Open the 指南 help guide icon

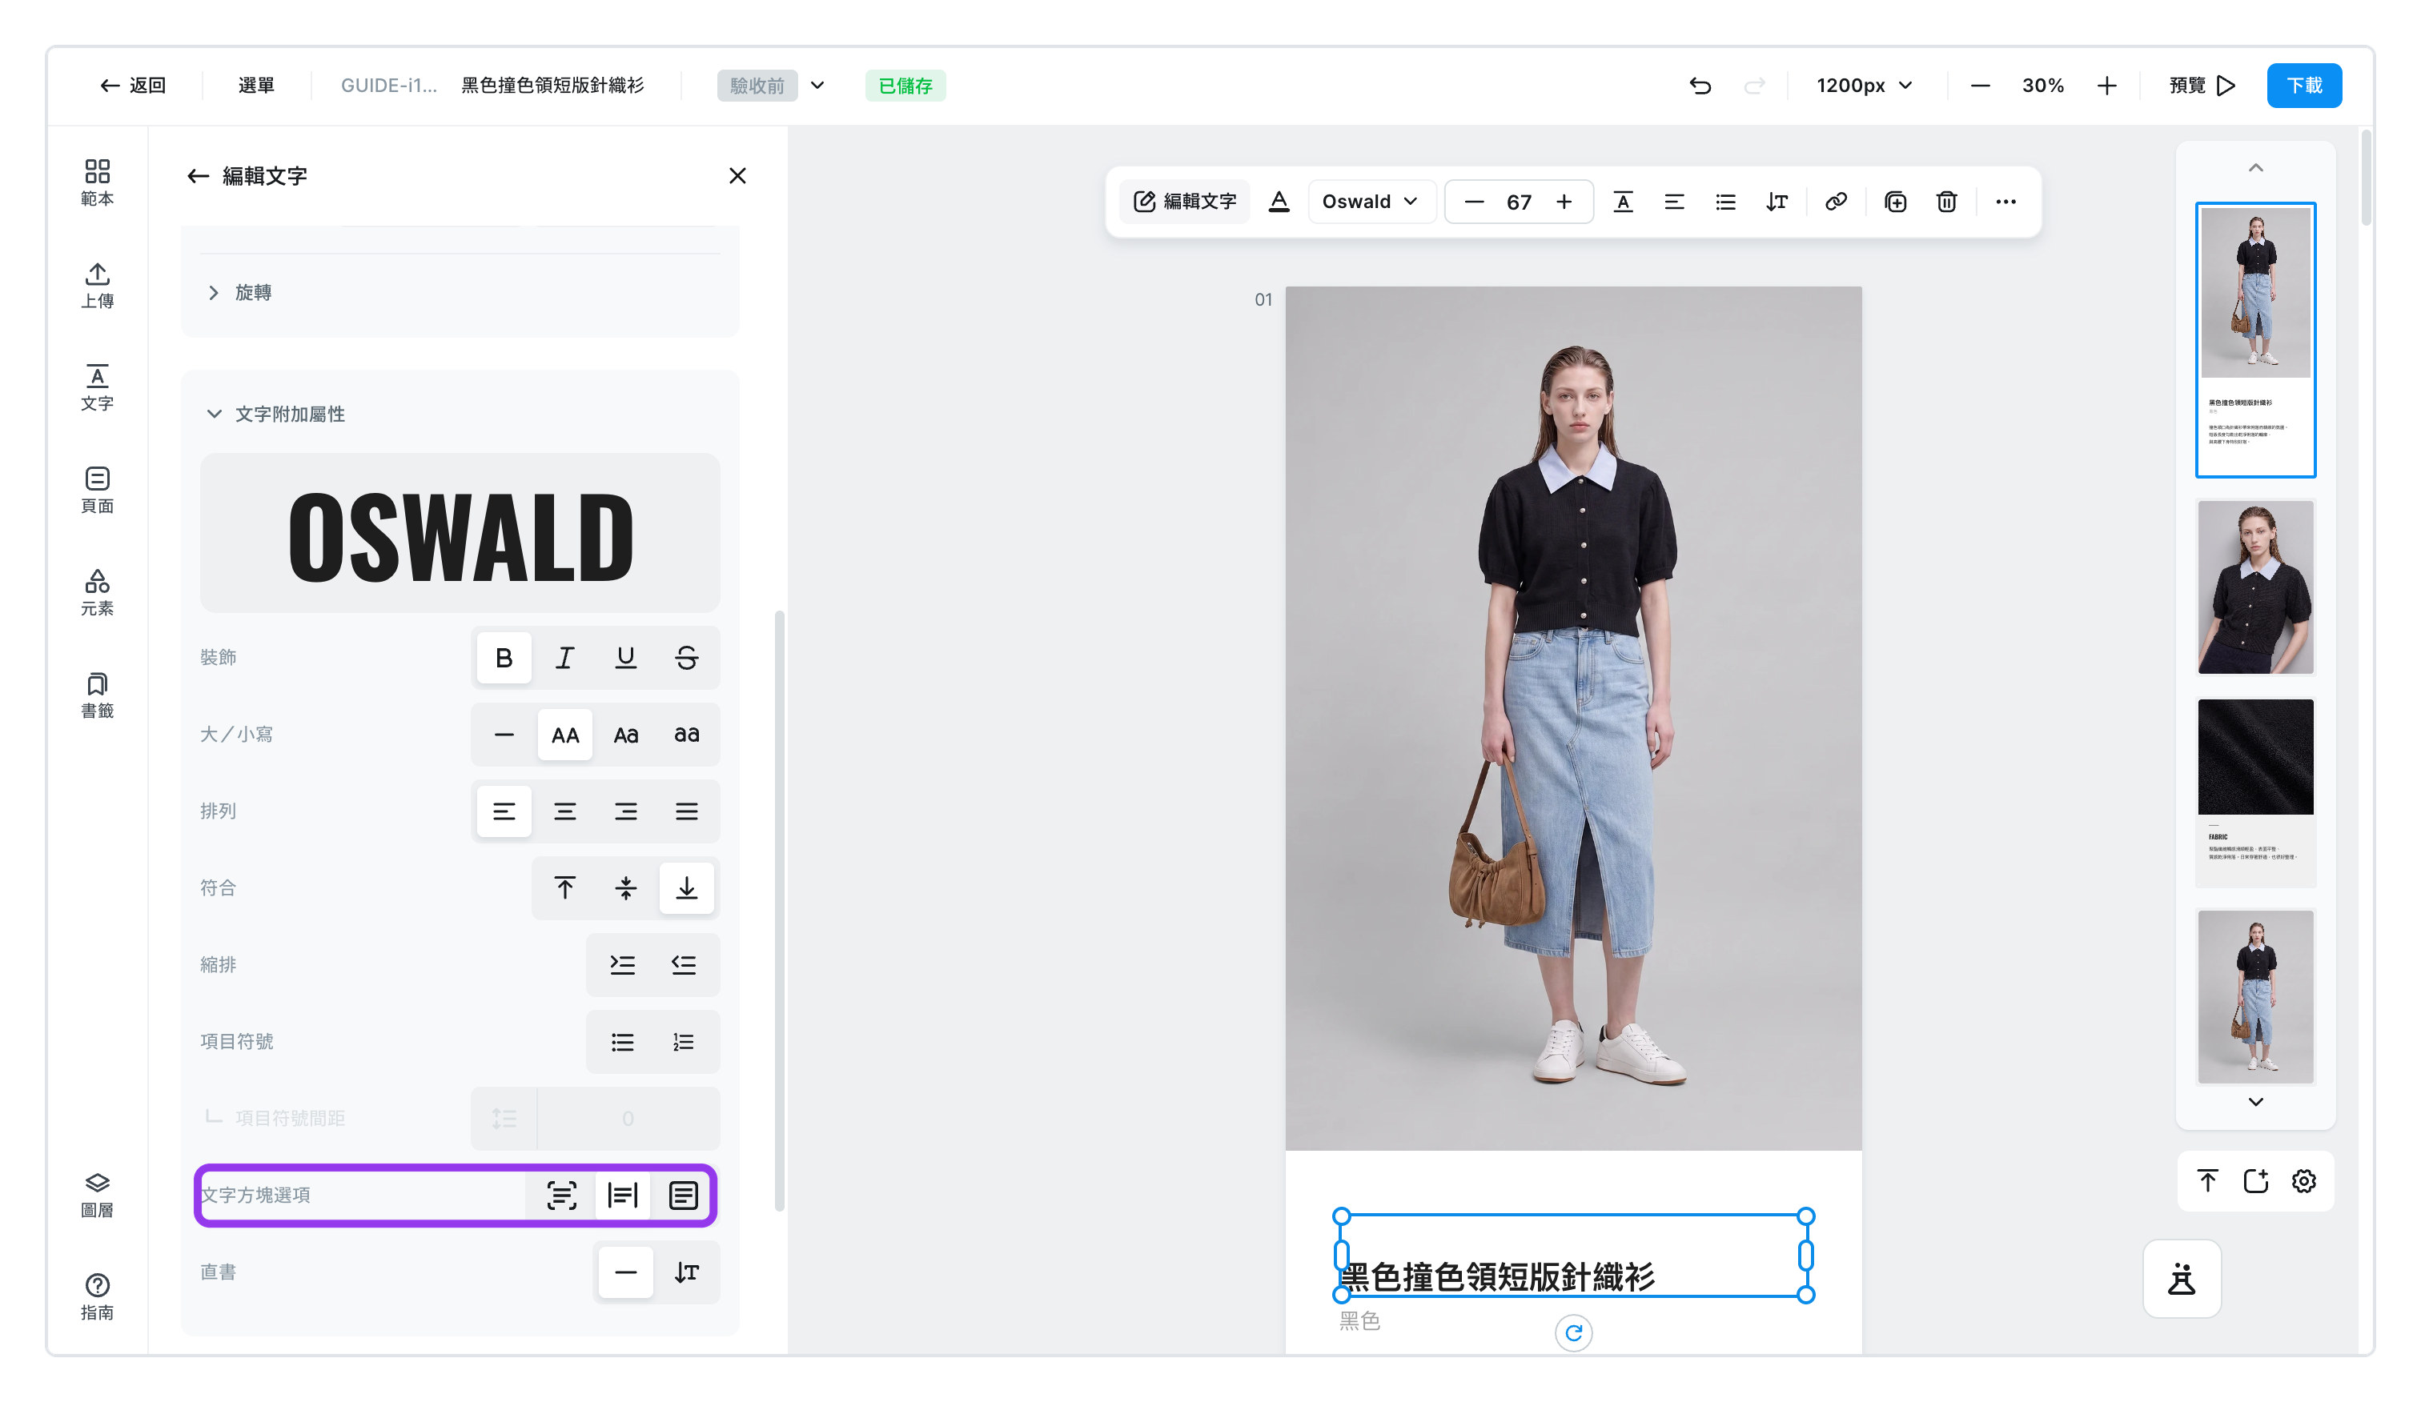pos(97,1296)
